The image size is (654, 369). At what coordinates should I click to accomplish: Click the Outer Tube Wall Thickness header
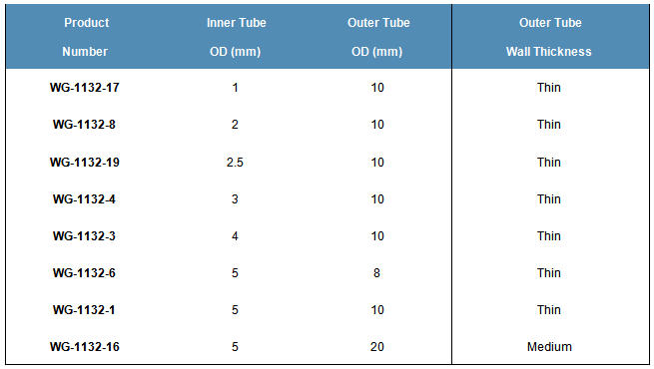tap(549, 37)
